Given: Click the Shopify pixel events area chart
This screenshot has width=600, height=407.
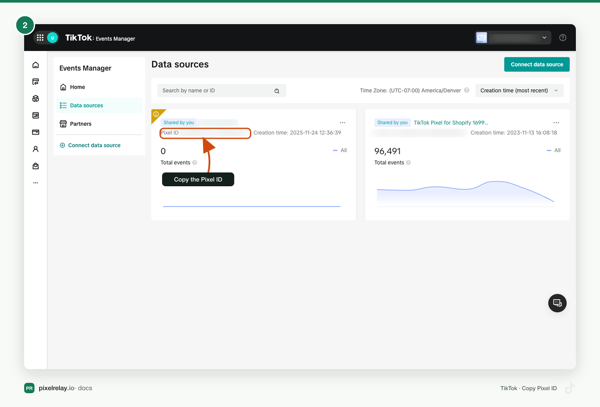Looking at the screenshot, I should click(466, 194).
